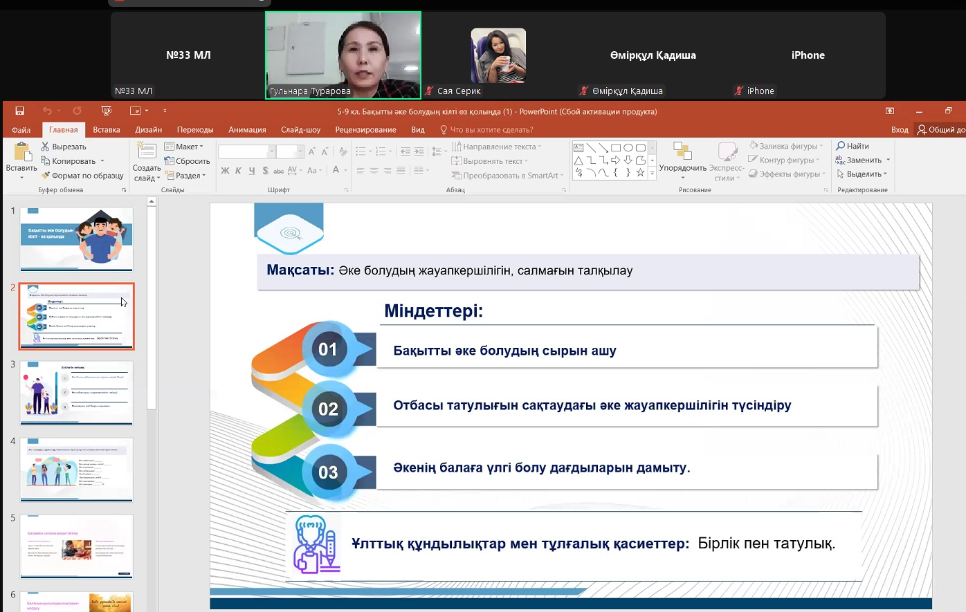
Task: Click the Вход sign-in link
Action: coord(900,130)
